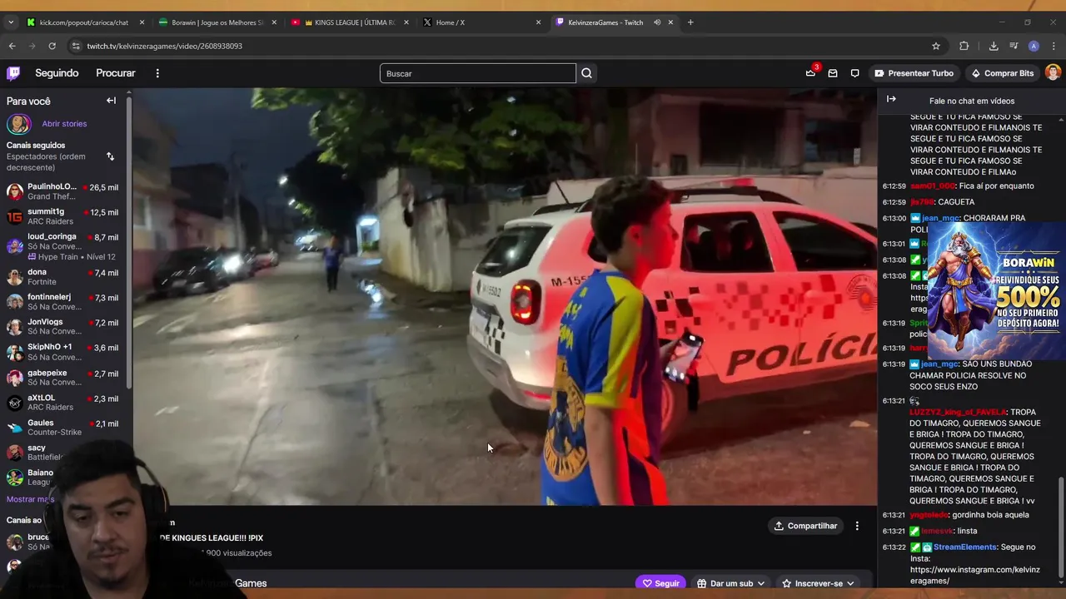This screenshot has height=599, width=1066.
Task: Reload the current page
Action: (x=52, y=46)
